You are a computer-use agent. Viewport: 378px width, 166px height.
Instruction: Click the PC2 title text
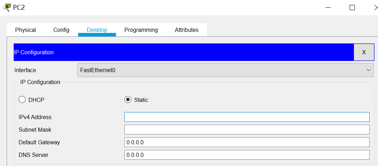[x=19, y=7]
